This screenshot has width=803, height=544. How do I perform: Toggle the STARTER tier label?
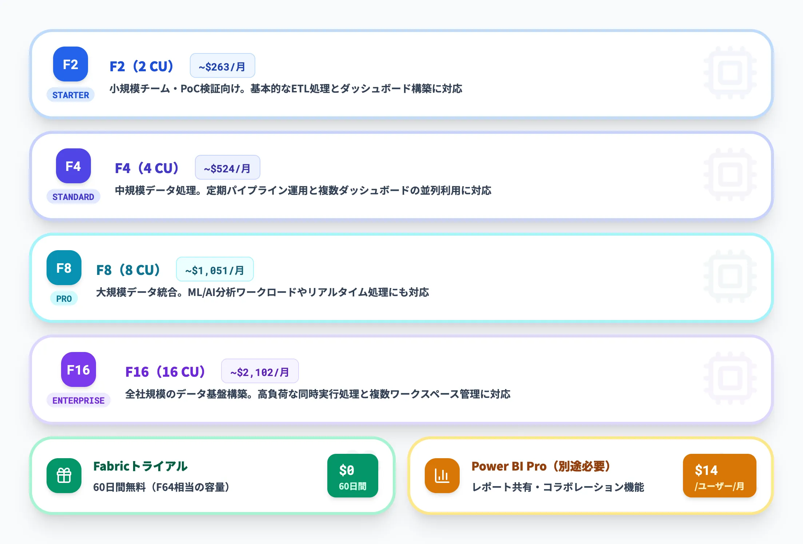point(70,95)
